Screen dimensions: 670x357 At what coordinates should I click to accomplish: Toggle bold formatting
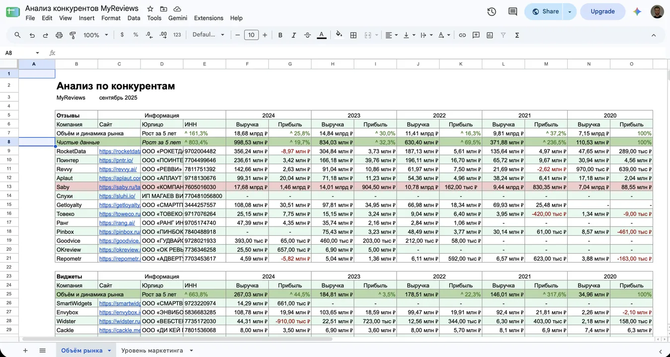pos(280,35)
